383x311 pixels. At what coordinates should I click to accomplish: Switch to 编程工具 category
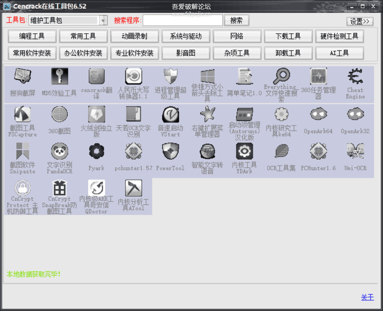[32, 36]
